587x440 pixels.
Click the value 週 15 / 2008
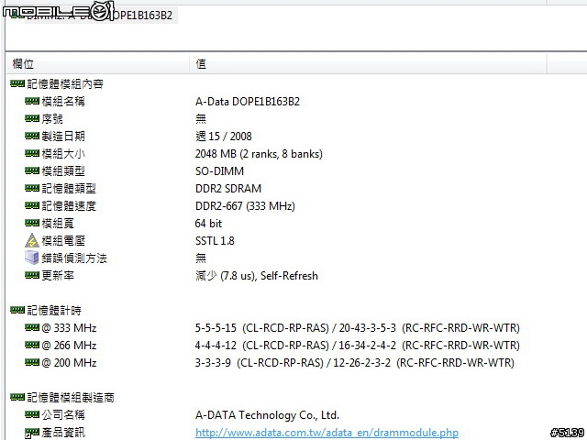tap(224, 137)
